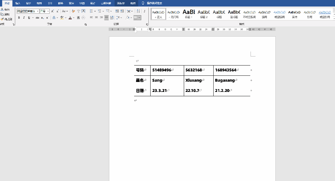
Task: Expand the borders dropdown arrow
Action: [140, 18]
